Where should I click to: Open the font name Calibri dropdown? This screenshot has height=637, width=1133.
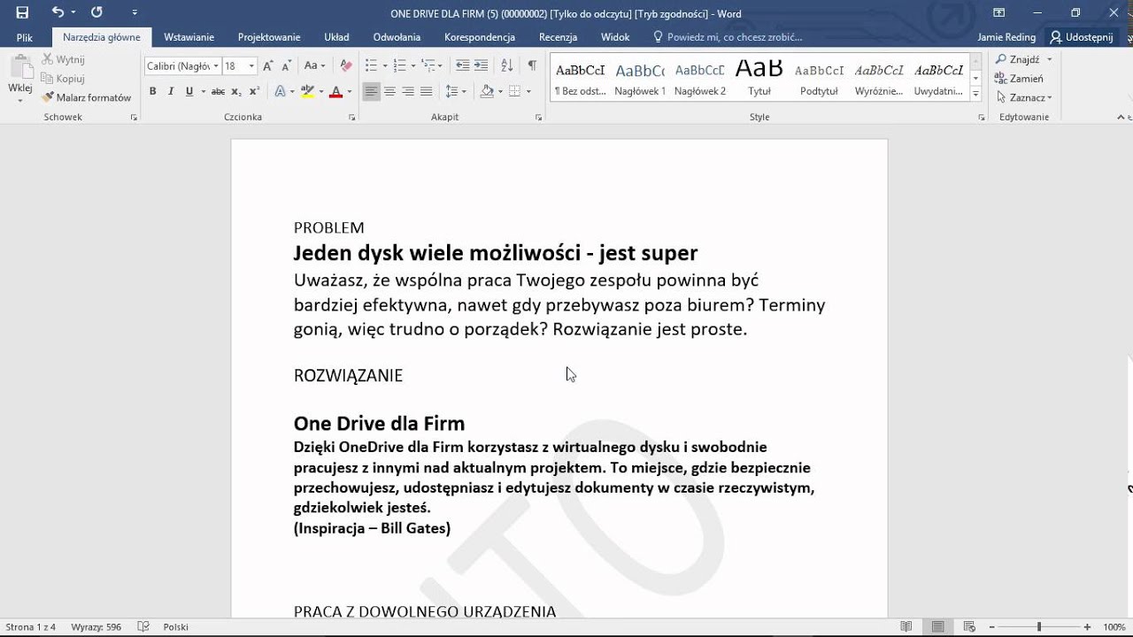click(215, 66)
